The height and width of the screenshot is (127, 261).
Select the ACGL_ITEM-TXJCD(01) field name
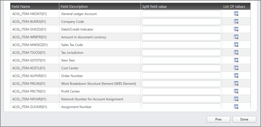(x=29, y=53)
